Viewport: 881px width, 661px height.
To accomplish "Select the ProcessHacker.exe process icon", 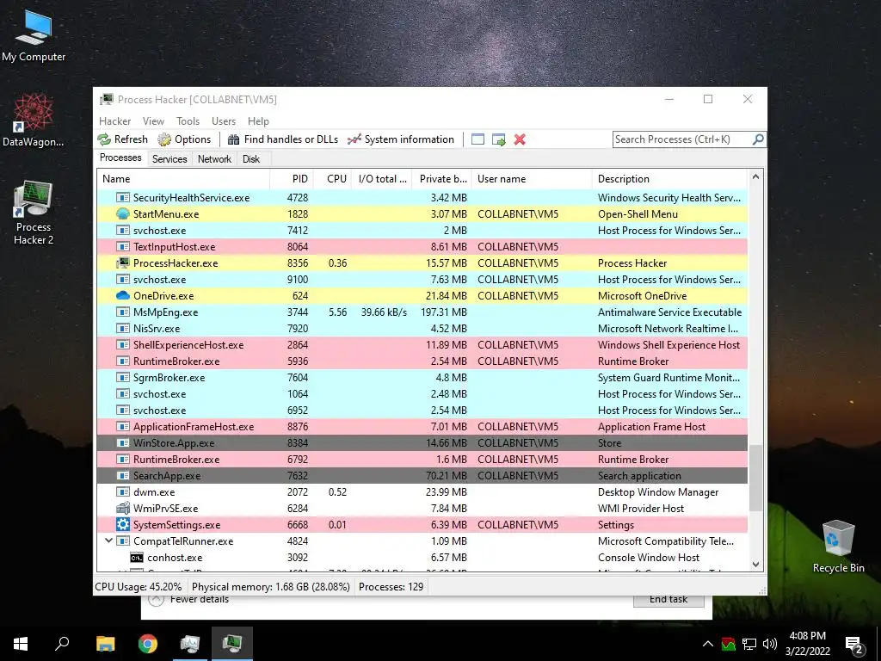I will pyautogui.click(x=122, y=263).
